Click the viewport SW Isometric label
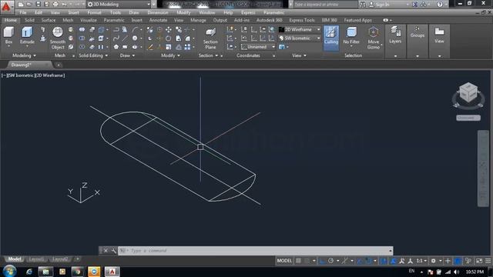The image size is (493, 277). click(x=21, y=75)
